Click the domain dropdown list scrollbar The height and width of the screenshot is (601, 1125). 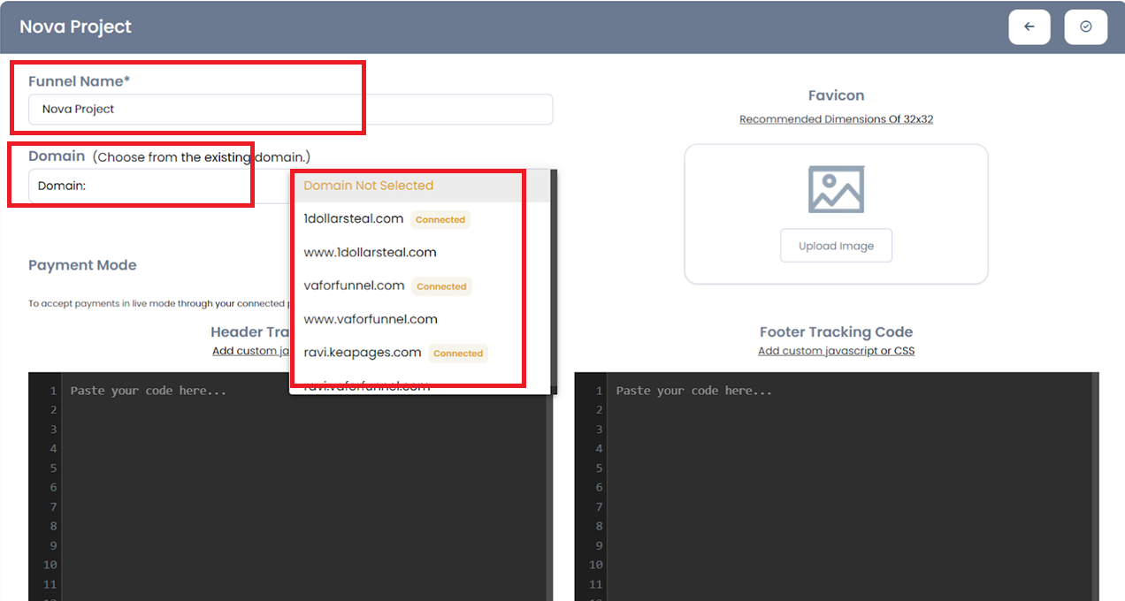[x=554, y=265]
